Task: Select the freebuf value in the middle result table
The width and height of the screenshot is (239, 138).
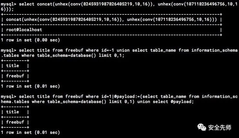Action: (15, 76)
